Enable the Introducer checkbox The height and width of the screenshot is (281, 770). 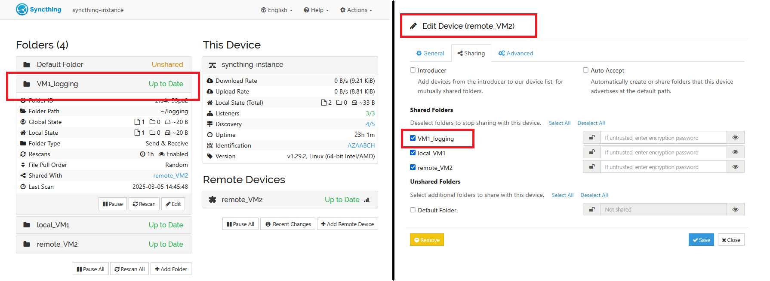413,70
